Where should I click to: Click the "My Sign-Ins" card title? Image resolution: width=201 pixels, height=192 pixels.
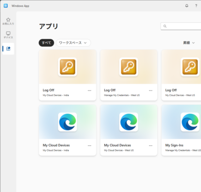(x=174, y=145)
